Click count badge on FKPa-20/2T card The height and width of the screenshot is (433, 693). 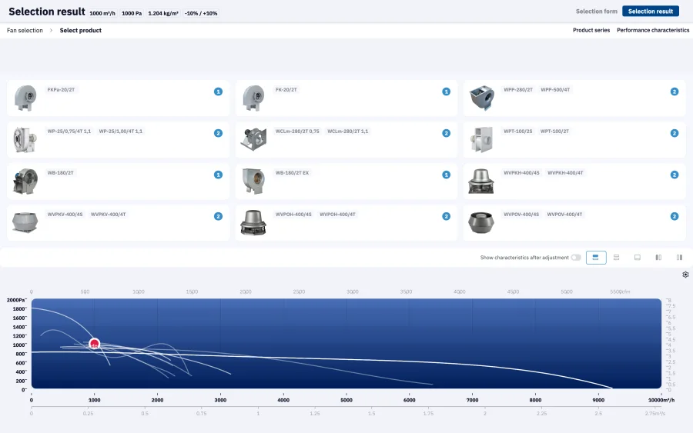click(x=219, y=92)
